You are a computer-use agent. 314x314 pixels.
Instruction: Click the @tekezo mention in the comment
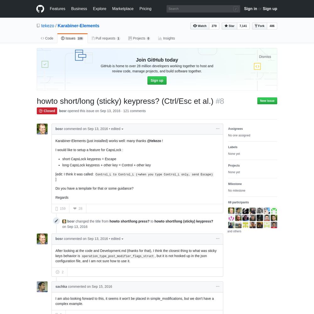point(154,141)
